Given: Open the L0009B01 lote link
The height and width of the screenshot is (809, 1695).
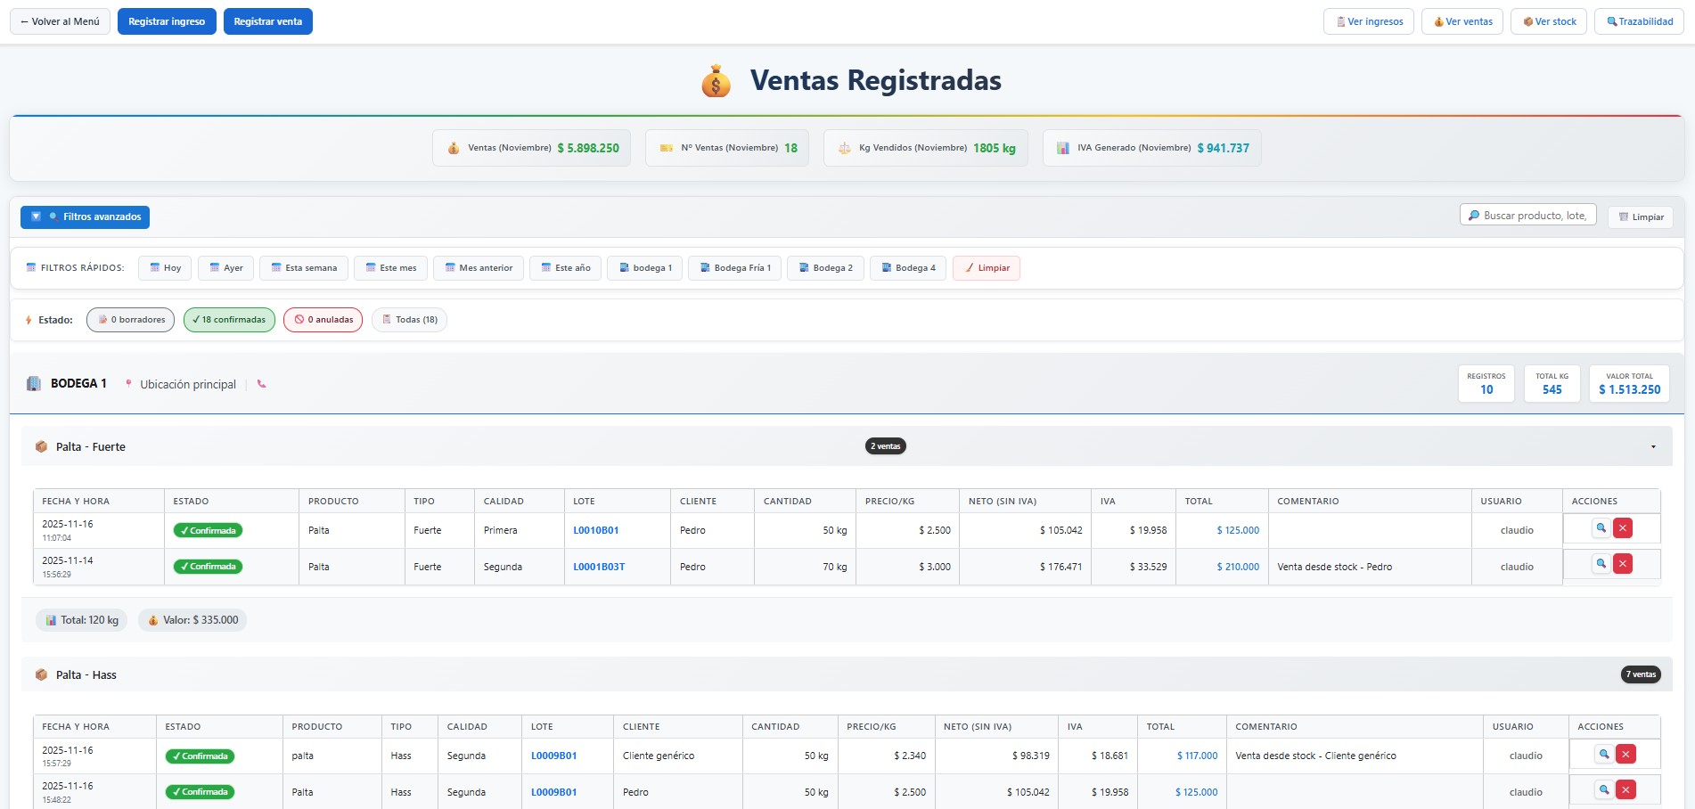Looking at the screenshot, I should [x=553, y=755].
